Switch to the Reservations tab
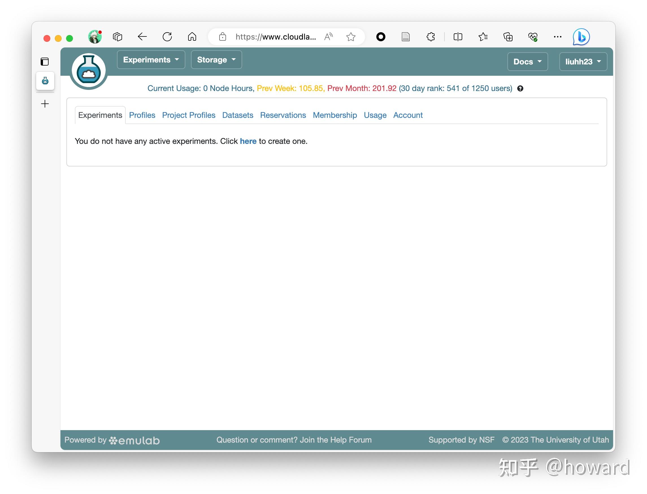 pyautogui.click(x=283, y=115)
